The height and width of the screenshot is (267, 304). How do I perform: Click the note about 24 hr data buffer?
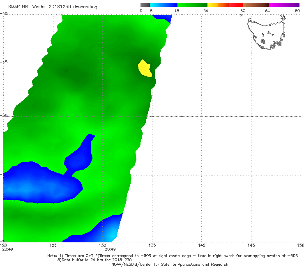click(x=94, y=260)
